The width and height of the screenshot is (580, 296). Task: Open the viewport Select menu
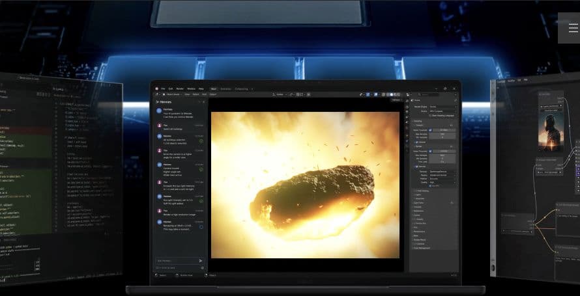pos(196,94)
